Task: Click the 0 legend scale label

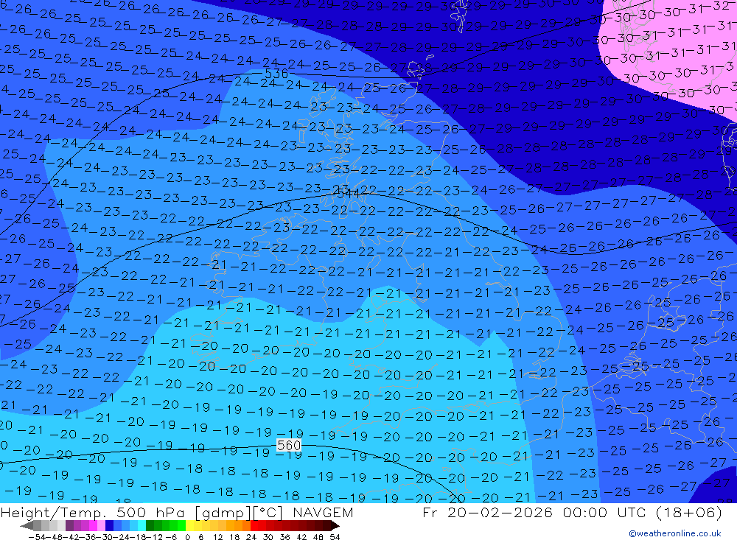Action: [187, 537]
